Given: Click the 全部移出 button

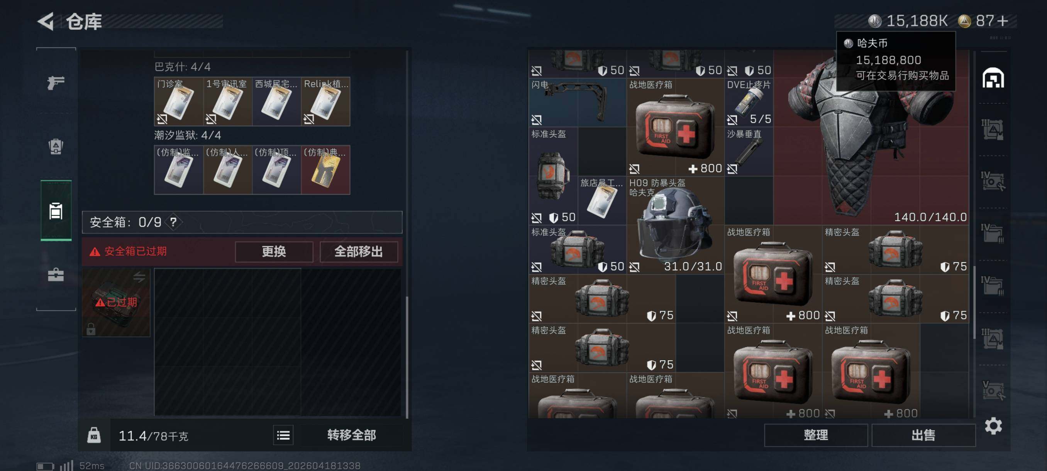Looking at the screenshot, I should click(359, 252).
